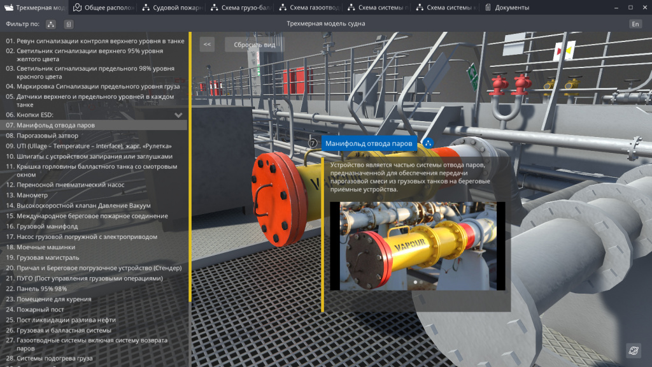Viewport: 652px width, 367px height.
Task: Open the Схема газоотвода tab
Action: [310, 8]
